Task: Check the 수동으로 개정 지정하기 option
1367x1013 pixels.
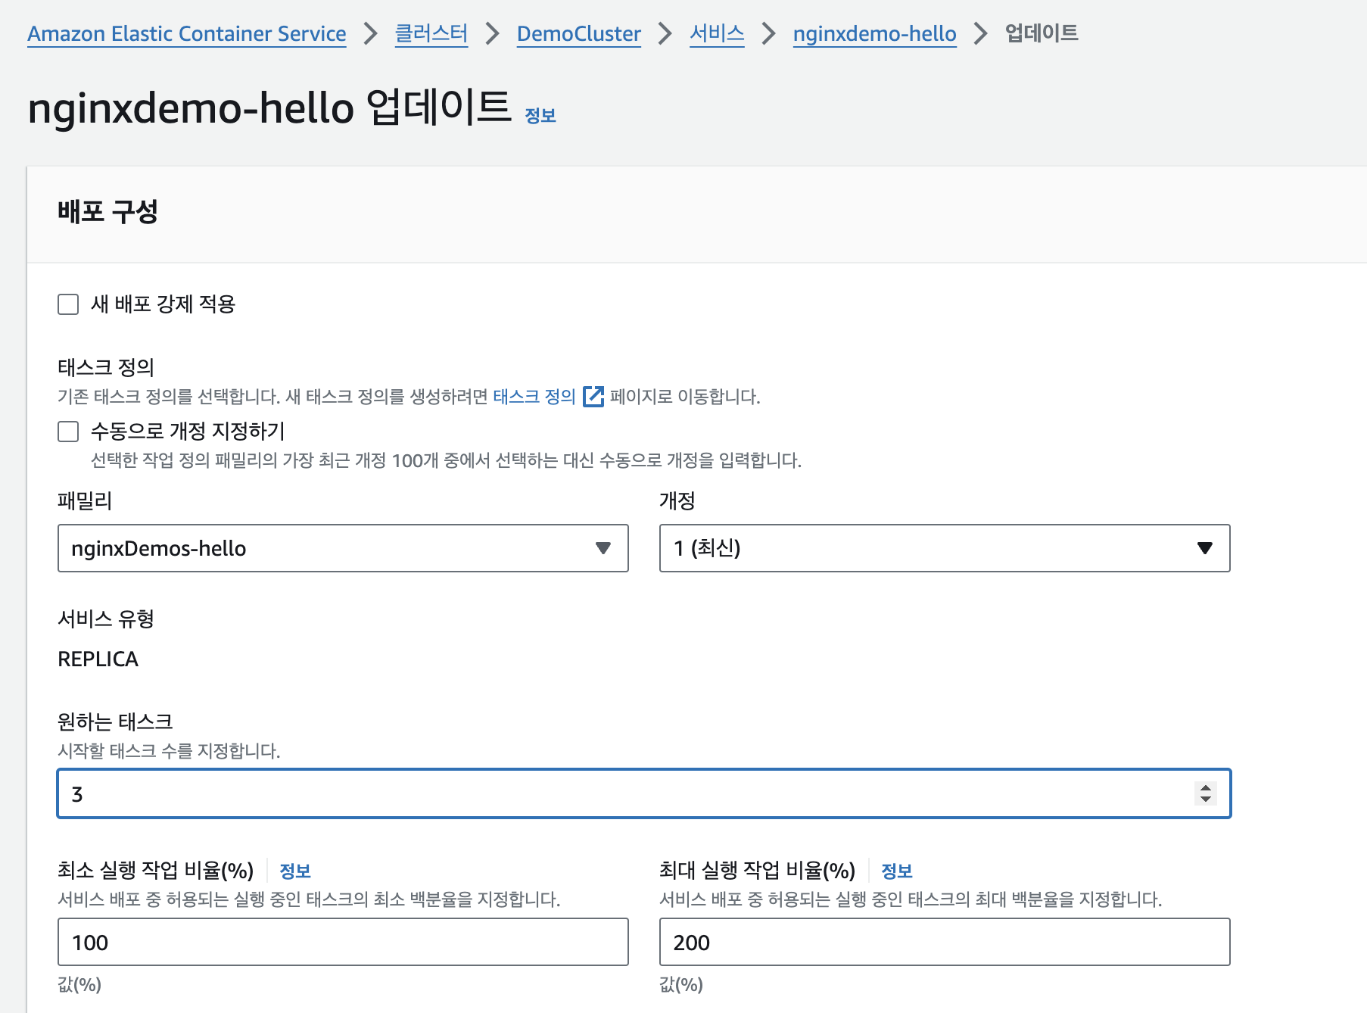Action: coord(68,432)
